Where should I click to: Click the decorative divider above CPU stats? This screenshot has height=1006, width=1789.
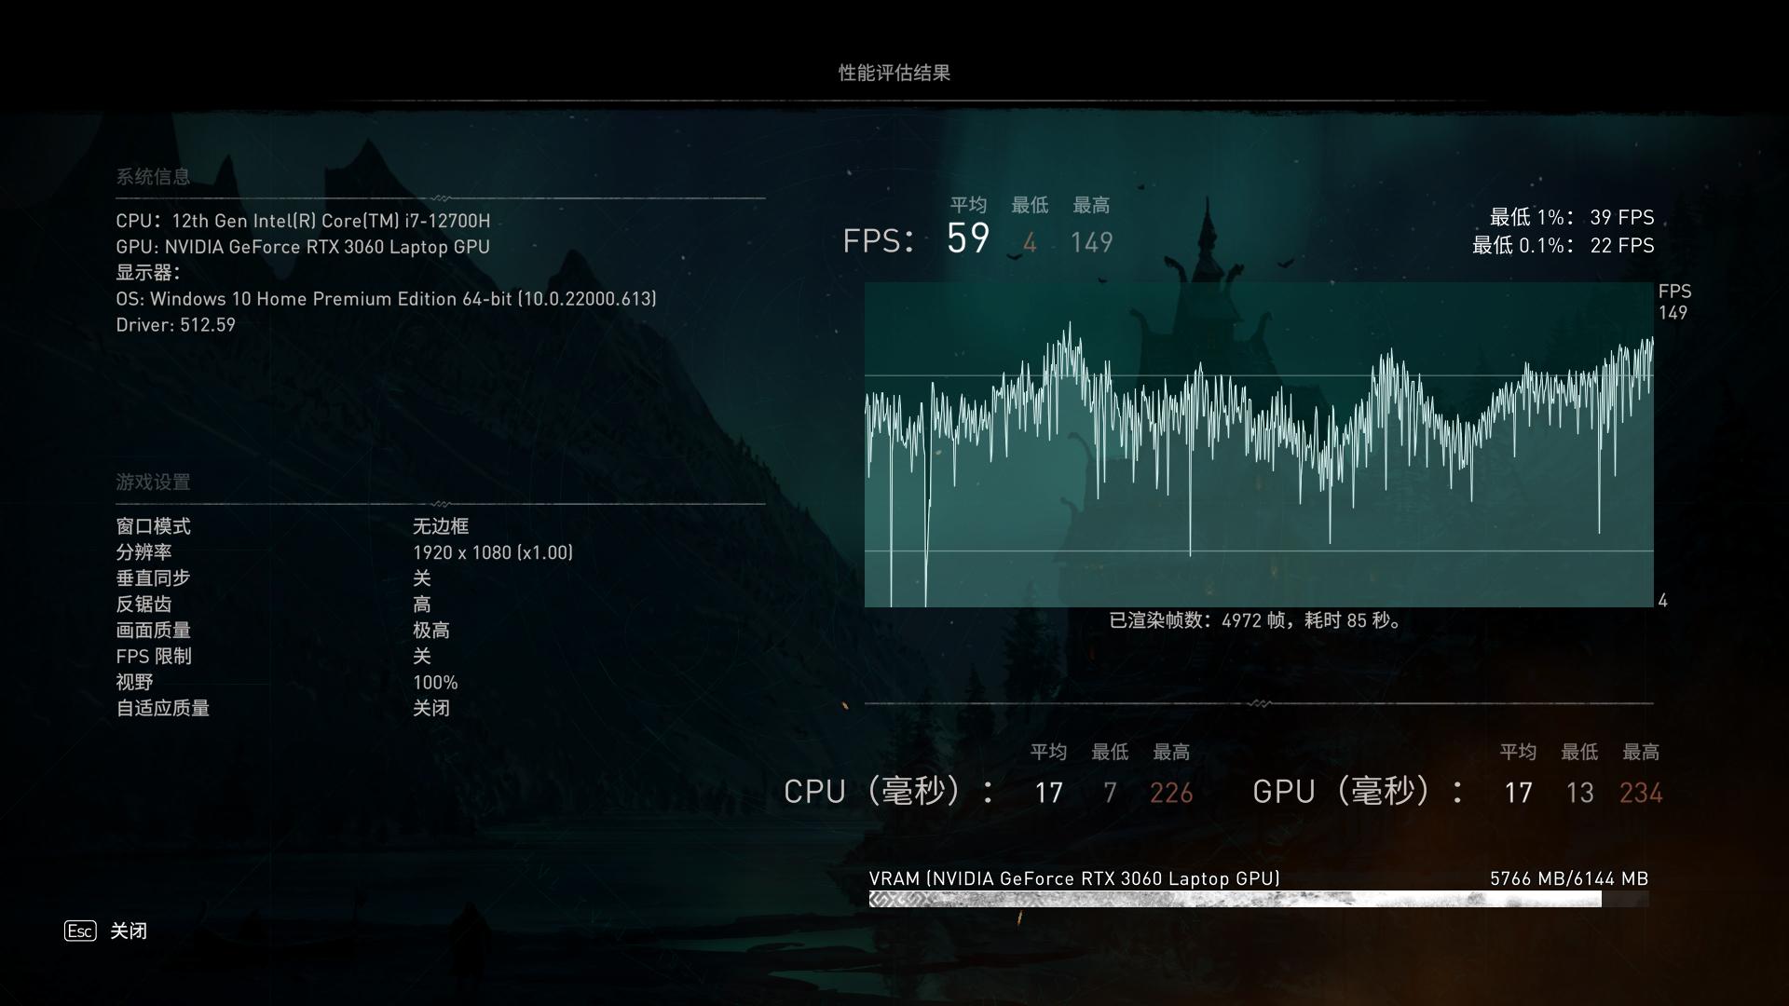pos(1258,705)
